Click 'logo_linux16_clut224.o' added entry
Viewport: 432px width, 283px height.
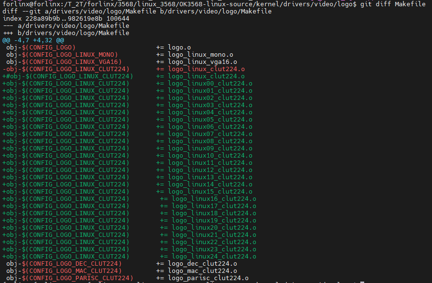tap(214, 198)
